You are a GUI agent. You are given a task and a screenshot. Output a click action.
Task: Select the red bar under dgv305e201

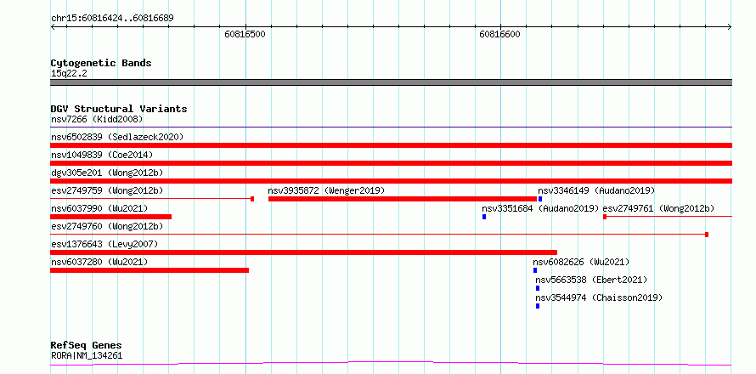click(391, 181)
